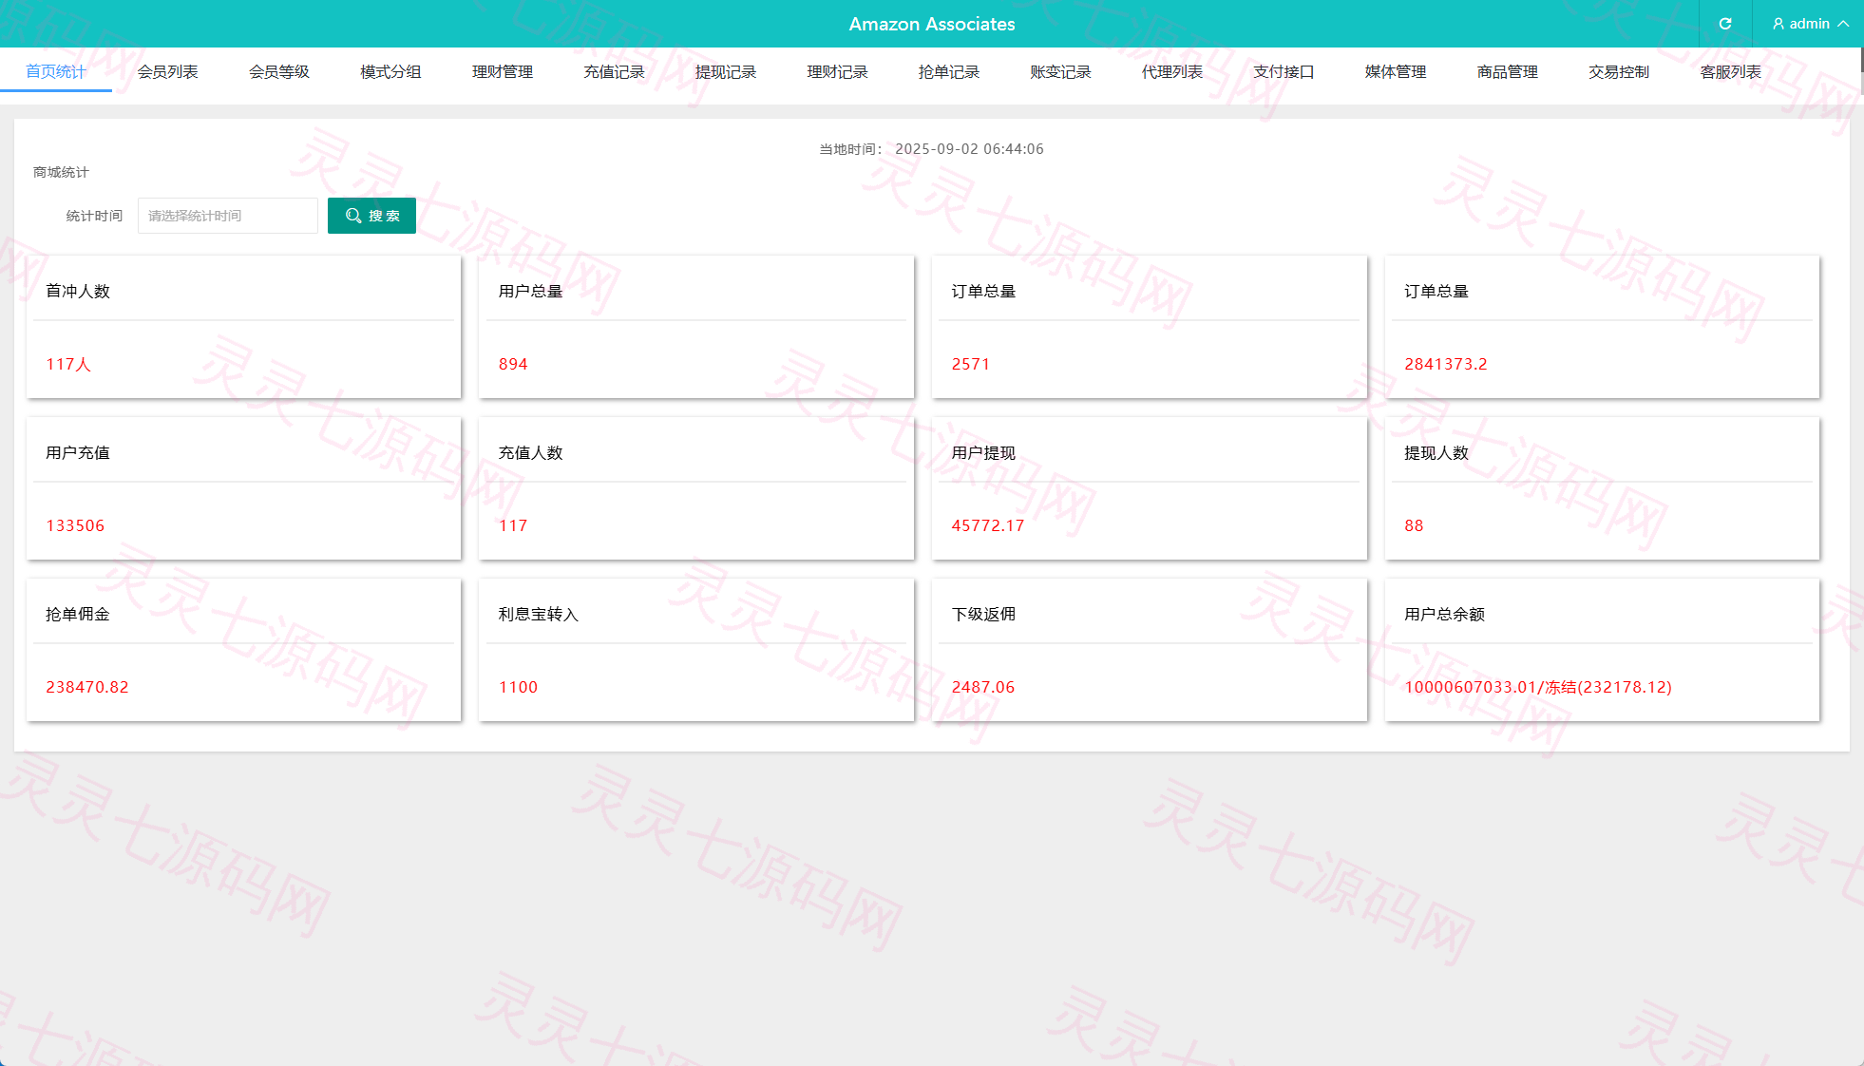Click the 充值人数 card heading

[531, 452]
